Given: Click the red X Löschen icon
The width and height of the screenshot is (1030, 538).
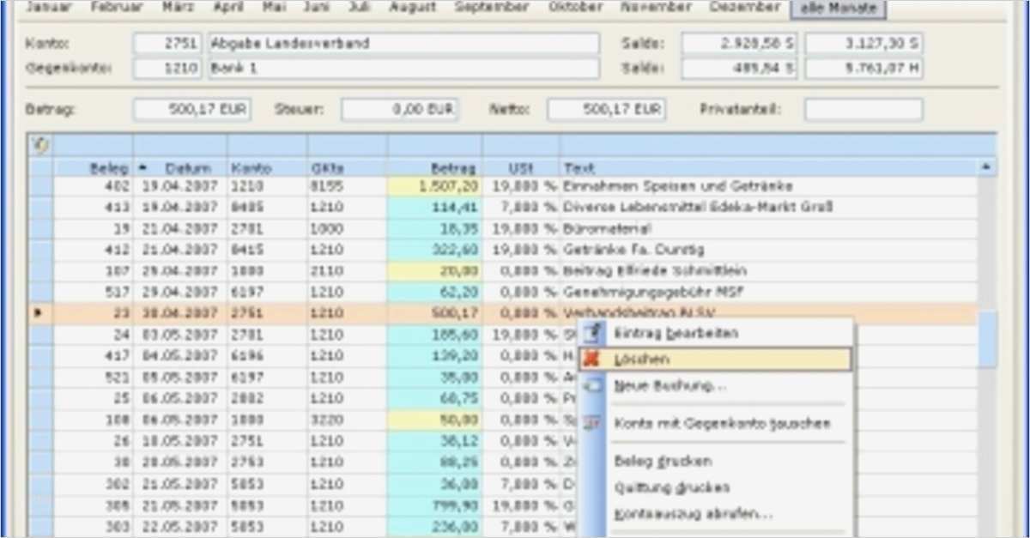Looking at the screenshot, I should [x=591, y=359].
